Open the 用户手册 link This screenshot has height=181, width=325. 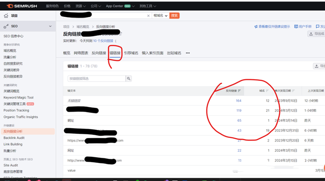point(303,26)
